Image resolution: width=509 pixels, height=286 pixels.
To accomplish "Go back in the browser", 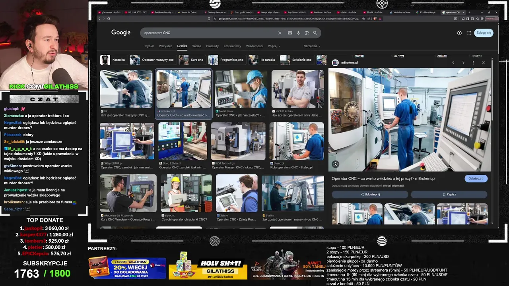I will (99, 19).
